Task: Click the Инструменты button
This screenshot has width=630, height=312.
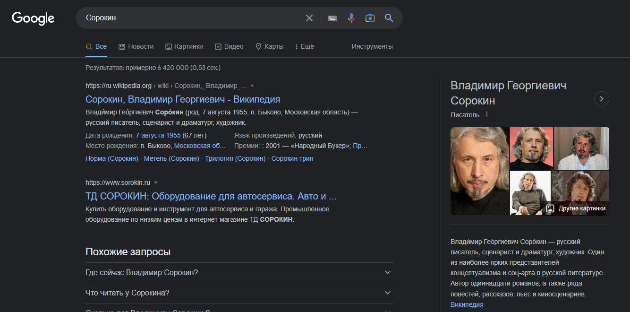Action: 372,46
